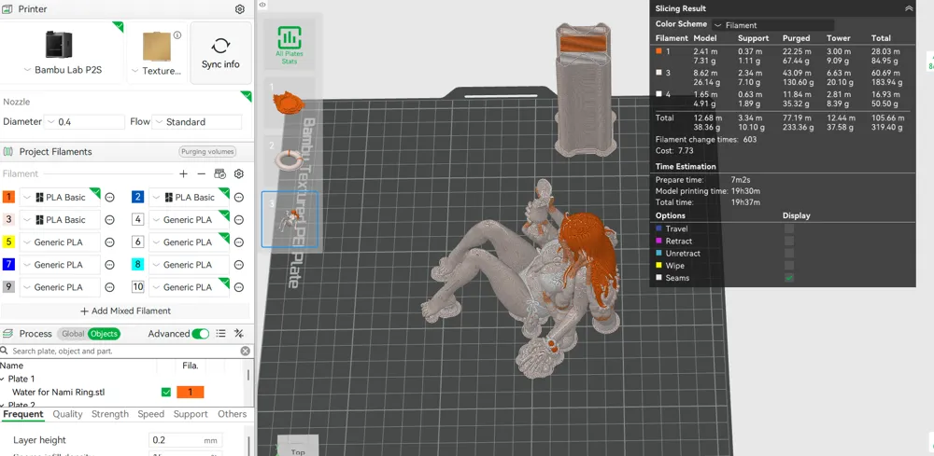
Task: Toggle Travel display checkbox
Action: 788,228
